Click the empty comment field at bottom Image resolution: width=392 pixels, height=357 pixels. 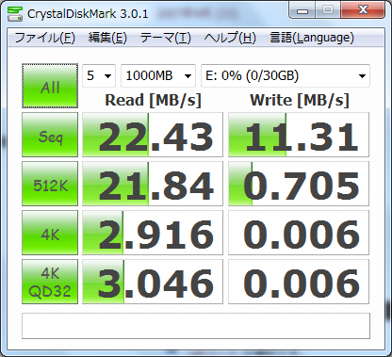[196, 326]
